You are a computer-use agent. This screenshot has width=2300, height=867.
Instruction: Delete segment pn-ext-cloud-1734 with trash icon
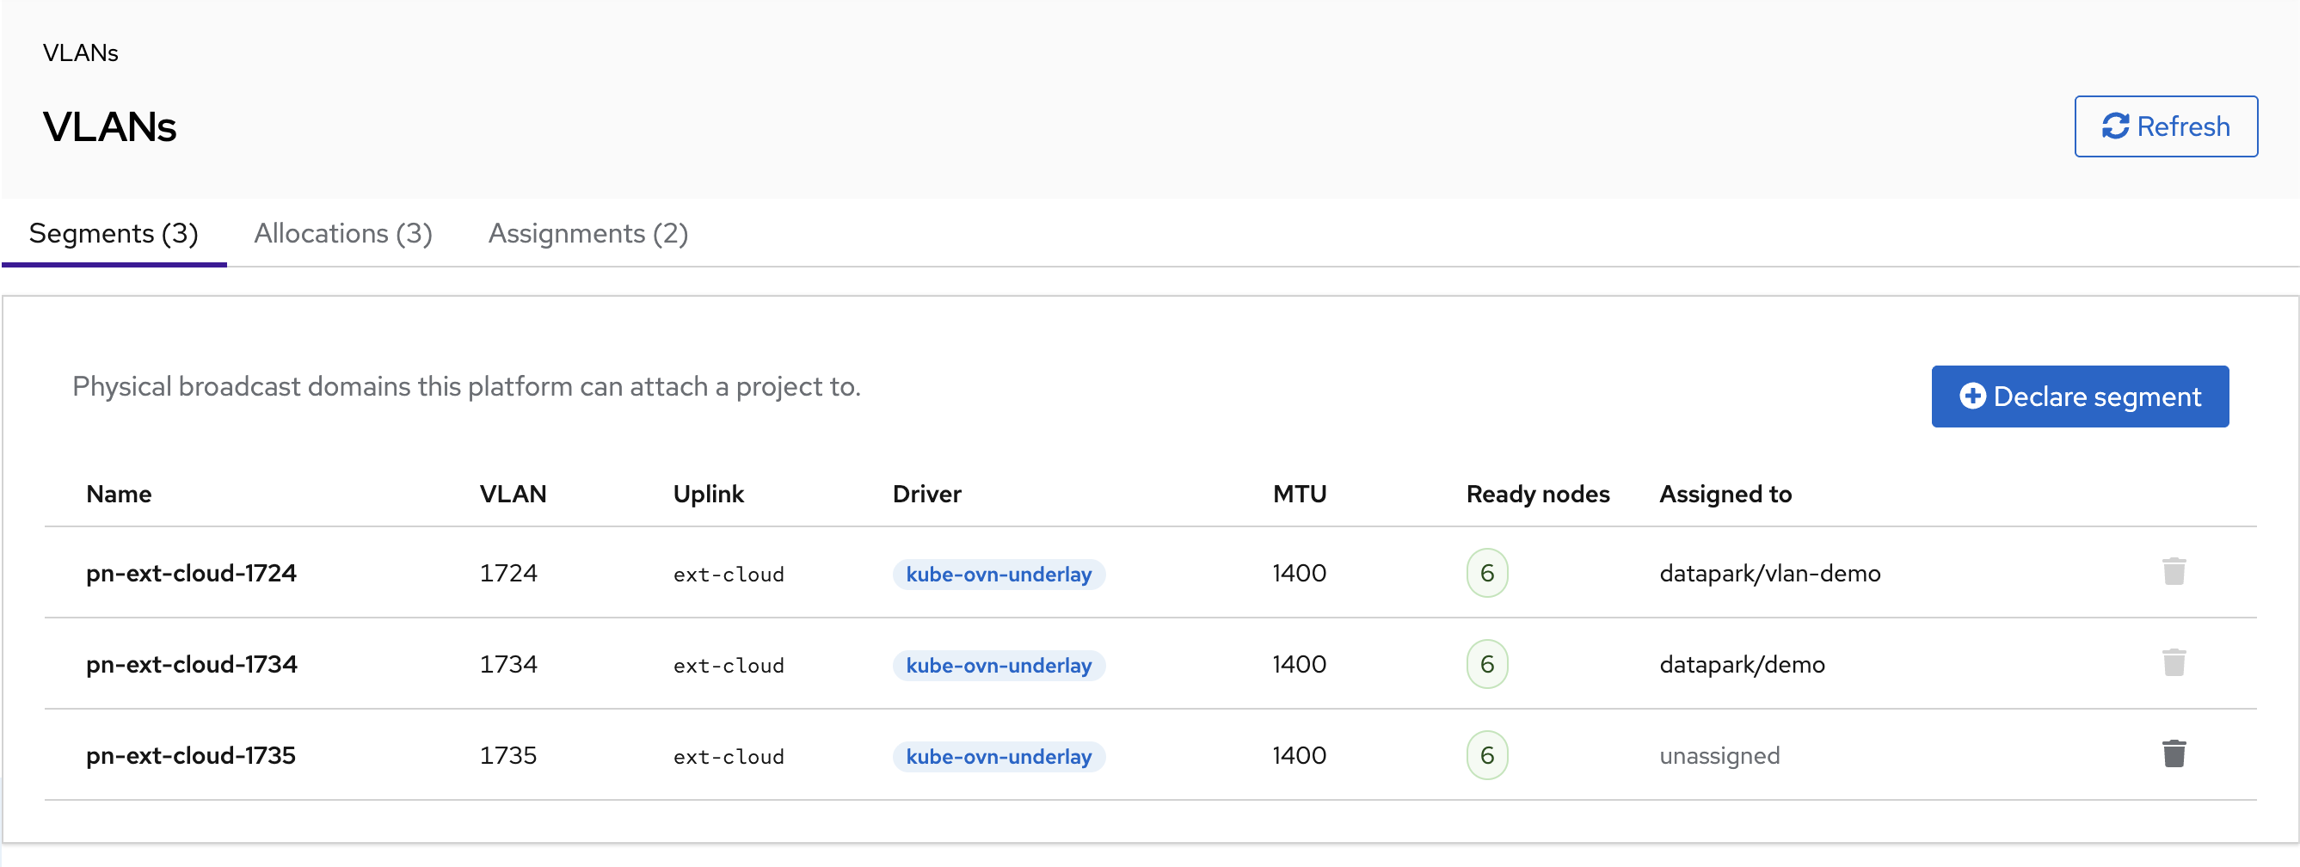pyautogui.click(x=2174, y=663)
